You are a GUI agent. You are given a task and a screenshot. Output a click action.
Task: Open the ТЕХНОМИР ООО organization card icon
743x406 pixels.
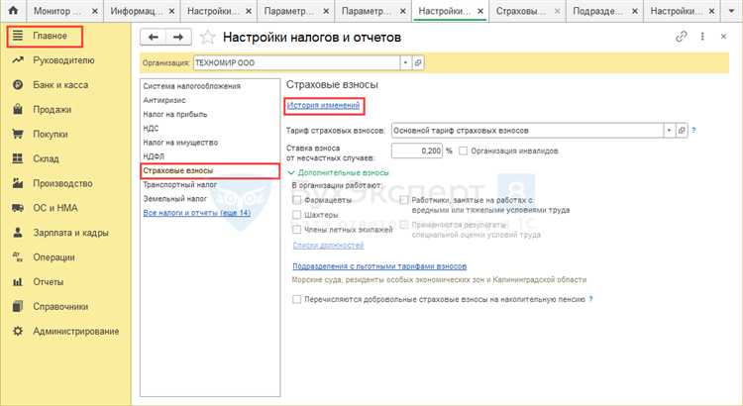pyautogui.click(x=417, y=62)
